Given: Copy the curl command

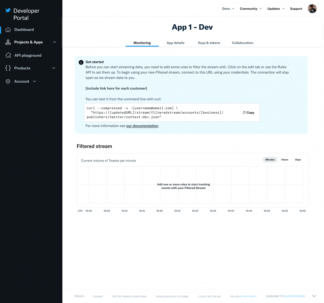Looking at the screenshot, I should tap(248, 113).
